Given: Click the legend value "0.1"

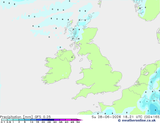Looking at the screenshot, I should click(3, 122).
